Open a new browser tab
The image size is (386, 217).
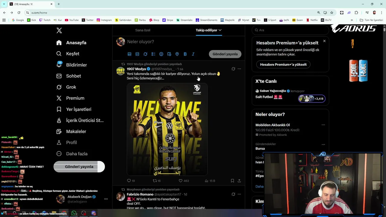[x=59, y=4]
